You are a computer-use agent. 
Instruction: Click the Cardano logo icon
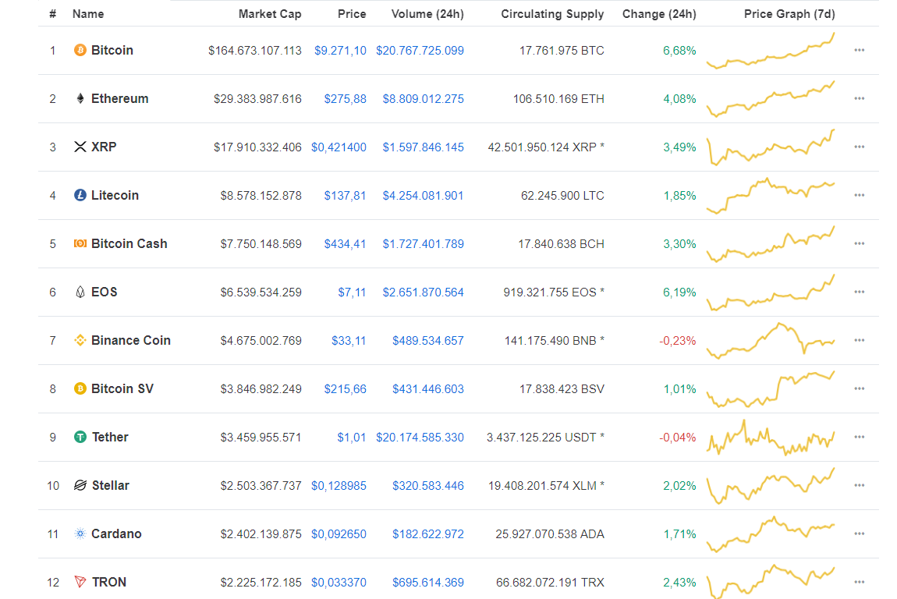80,533
